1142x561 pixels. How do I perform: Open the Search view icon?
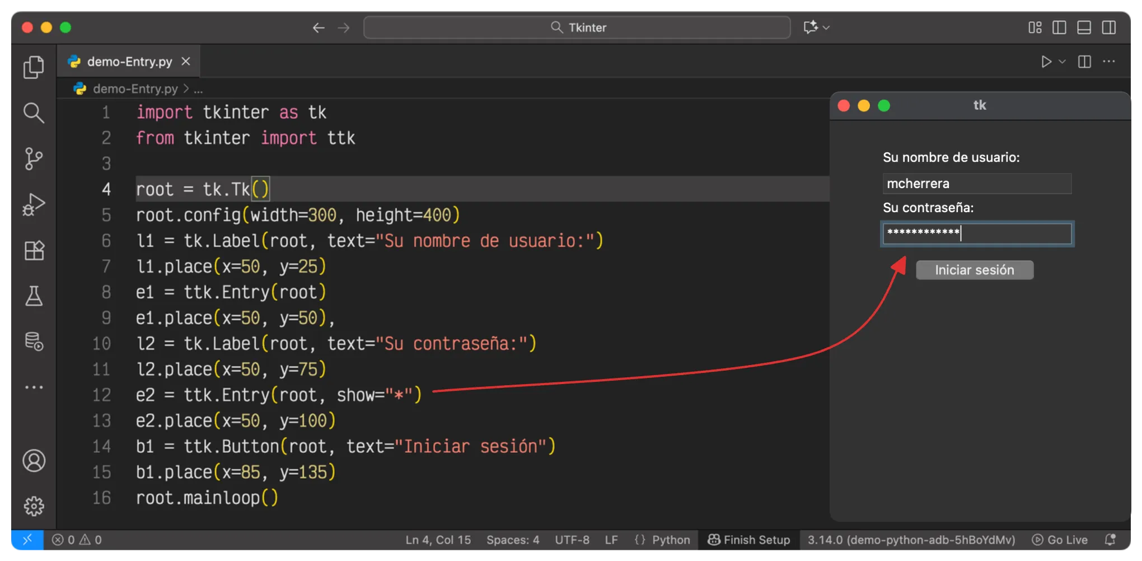click(x=34, y=113)
